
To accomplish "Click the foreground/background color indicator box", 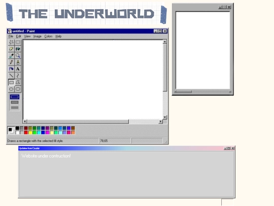I will click(11, 130).
